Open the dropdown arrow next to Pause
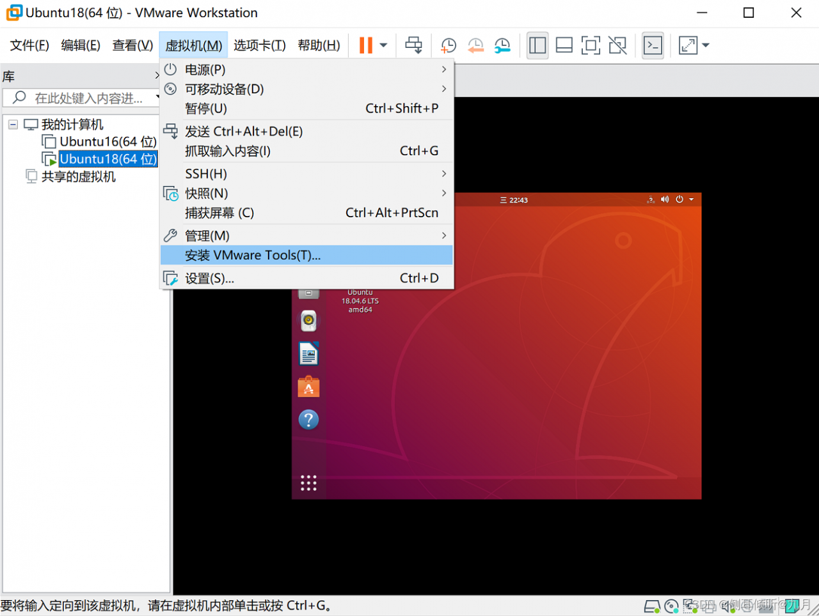This screenshot has height=616, width=819. (x=383, y=45)
